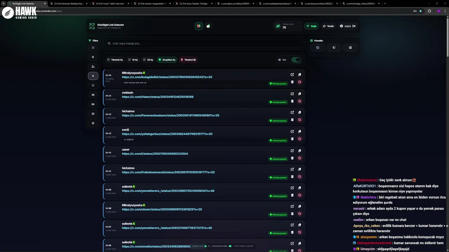
Task: Open x.com/i/status/2002709345600233504 link
Action: (x=155, y=154)
